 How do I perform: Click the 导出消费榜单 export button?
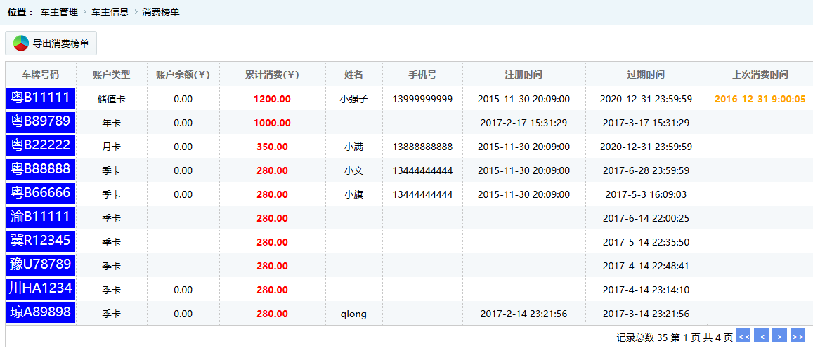[x=51, y=43]
